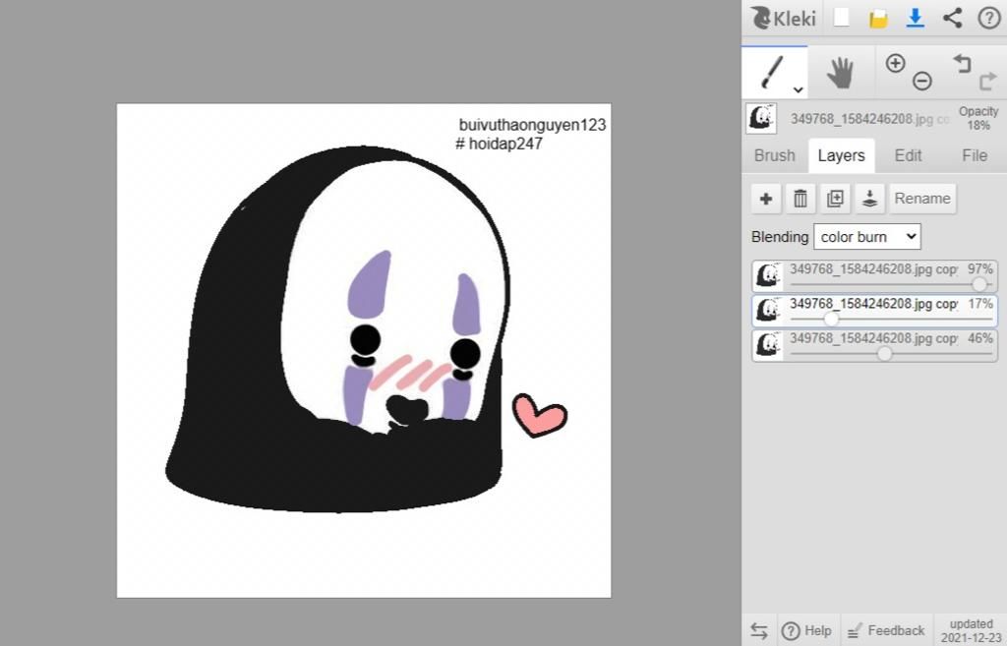Image resolution: width=1007 pixels, height=646 pixels.
Task: Open the import image folder icon
Action: point(878,18)
